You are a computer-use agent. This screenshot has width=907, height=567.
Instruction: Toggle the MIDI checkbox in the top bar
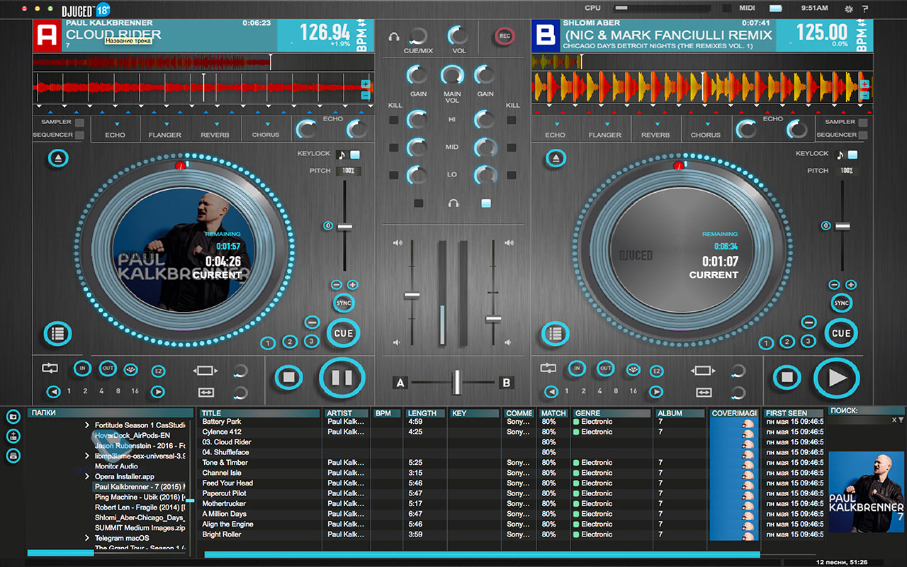[x=726, y=9]
